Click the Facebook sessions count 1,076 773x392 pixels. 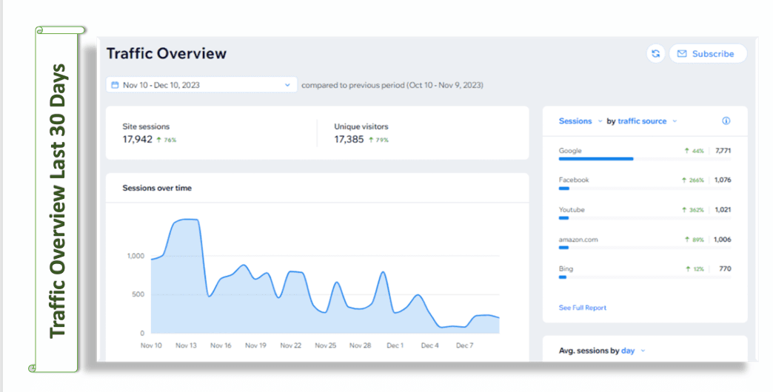pyautogui.click(x=723, y=180)
